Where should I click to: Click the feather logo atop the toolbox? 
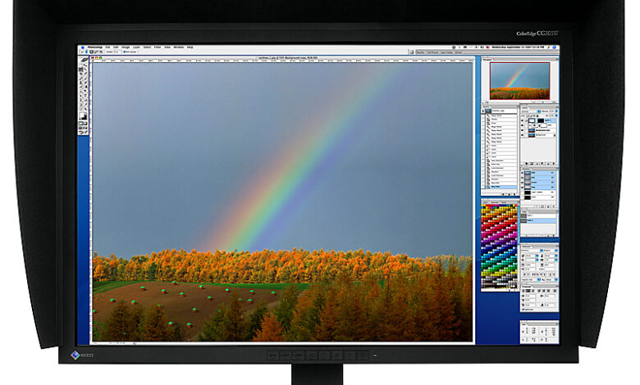(84, 60)
